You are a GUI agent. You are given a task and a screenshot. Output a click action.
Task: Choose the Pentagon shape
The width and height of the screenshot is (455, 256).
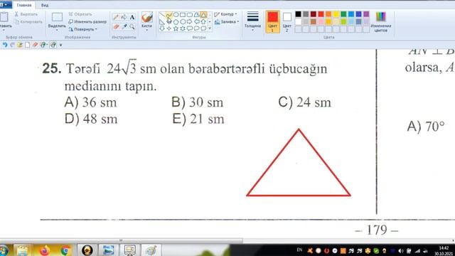coord(176,22)
